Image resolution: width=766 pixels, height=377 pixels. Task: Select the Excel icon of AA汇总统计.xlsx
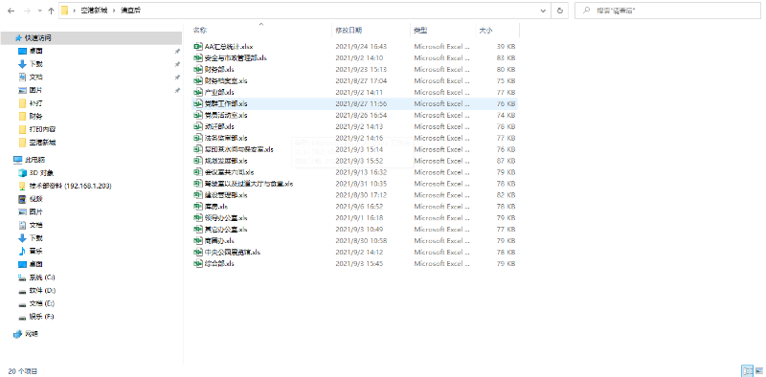coord(198,46)
